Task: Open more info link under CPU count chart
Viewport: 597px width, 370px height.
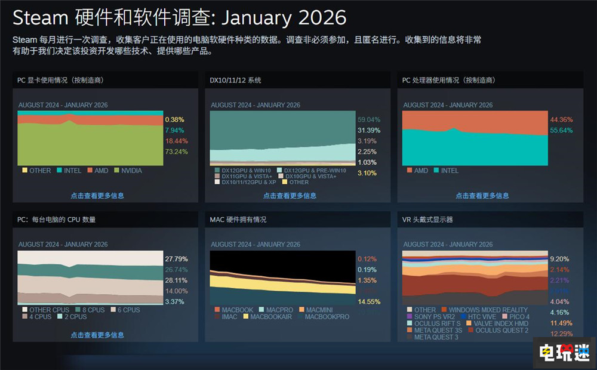Action: pos(97,335)
